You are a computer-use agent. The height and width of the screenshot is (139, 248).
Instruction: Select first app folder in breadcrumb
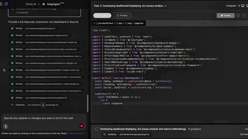(x=119, y=23)
